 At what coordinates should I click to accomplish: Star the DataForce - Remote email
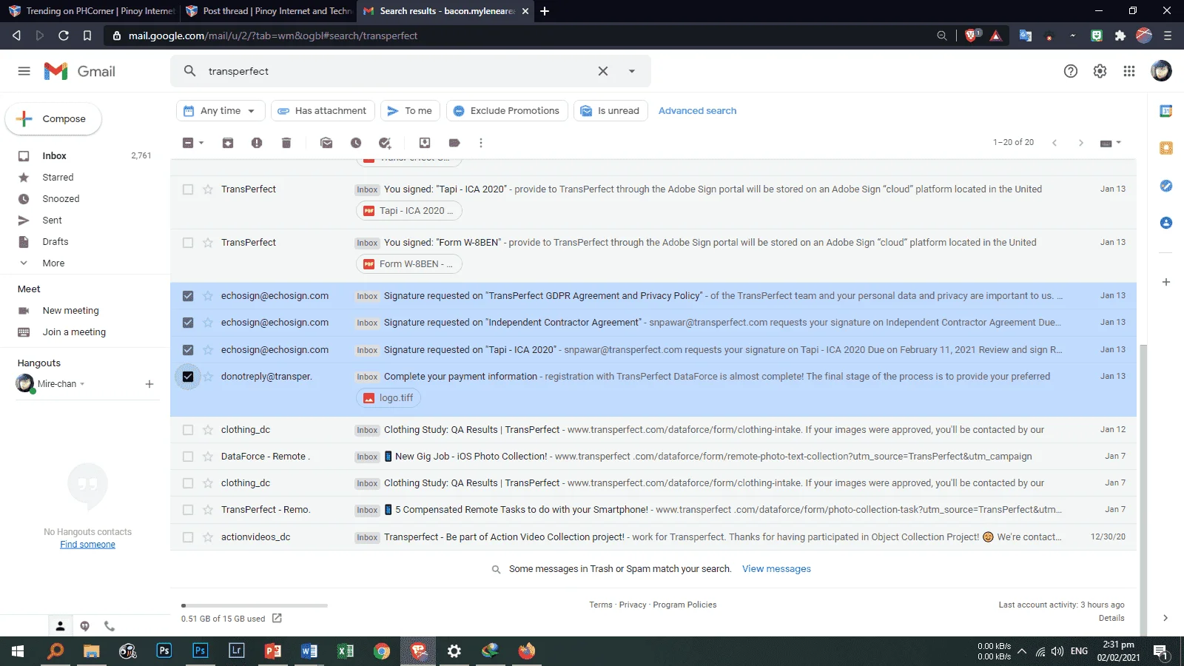coord(208,457)
